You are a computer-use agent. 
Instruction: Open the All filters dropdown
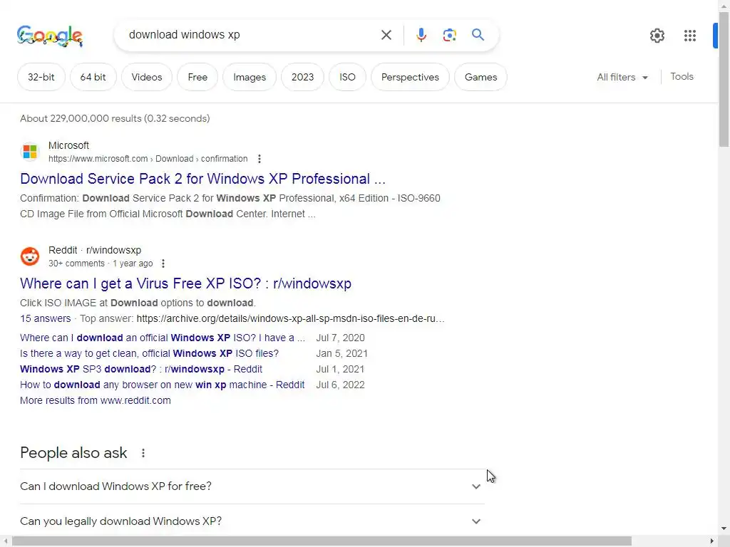tap(622, 77)
